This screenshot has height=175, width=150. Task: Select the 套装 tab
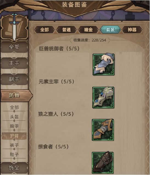[110, 30]
